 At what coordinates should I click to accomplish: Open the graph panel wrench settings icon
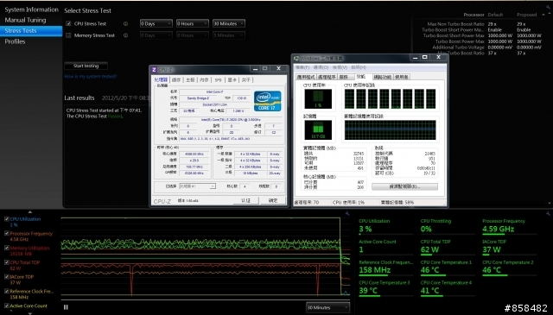tap(347, 213)
